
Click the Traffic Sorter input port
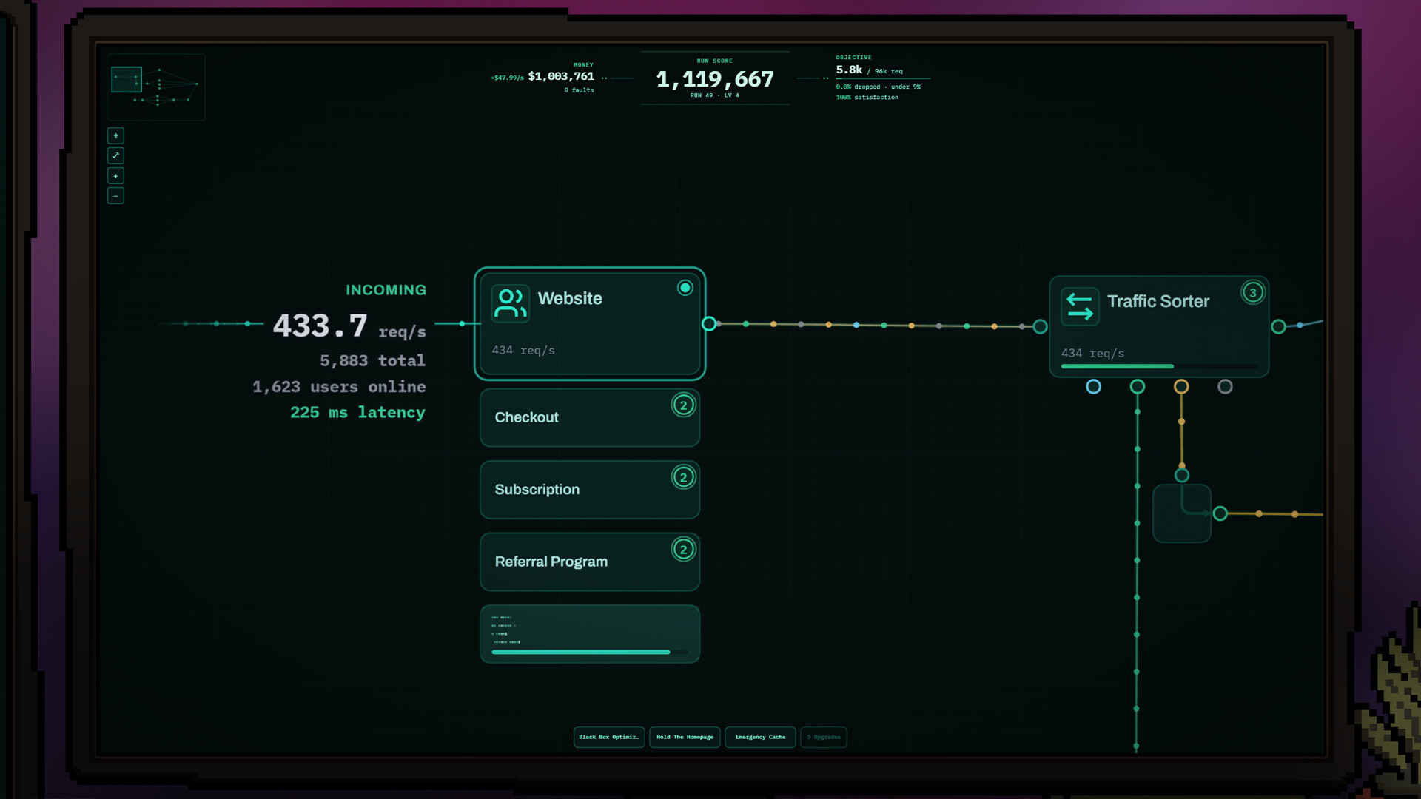pyautogui.click(x=1040, y=326)
